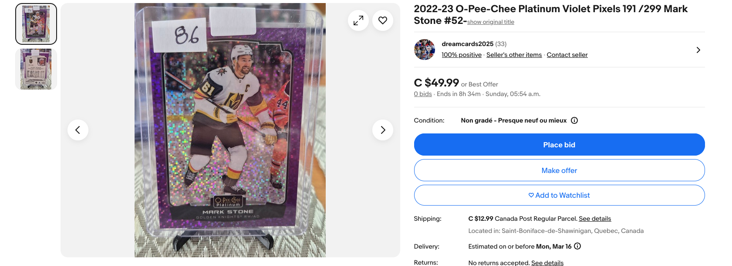Expand seller details with the chevron arrow

point(698,50)
